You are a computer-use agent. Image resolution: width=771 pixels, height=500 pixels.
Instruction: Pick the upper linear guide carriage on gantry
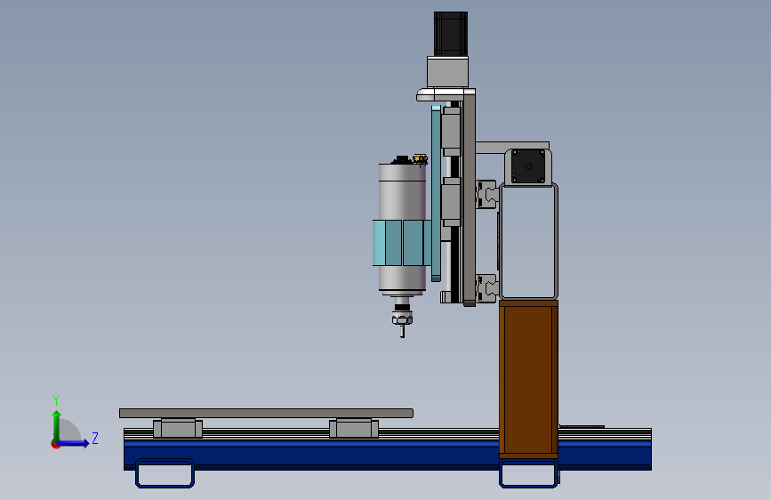pyautogui.click(x=486, y=194)
